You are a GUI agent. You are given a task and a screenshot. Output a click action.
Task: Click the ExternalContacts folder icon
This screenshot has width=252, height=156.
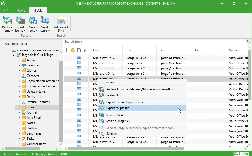24,102
